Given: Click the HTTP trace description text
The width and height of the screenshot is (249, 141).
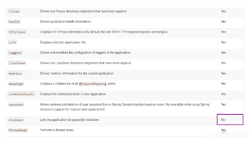Looking at the screenshot, I should click(104, 32).
